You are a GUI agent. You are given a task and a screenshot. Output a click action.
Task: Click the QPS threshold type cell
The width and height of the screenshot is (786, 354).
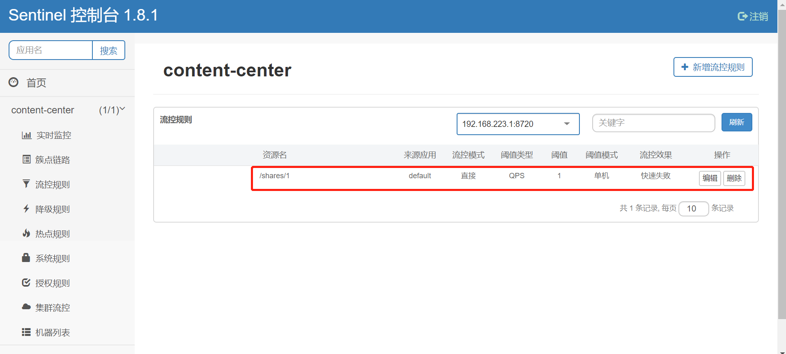click(517, 176)
